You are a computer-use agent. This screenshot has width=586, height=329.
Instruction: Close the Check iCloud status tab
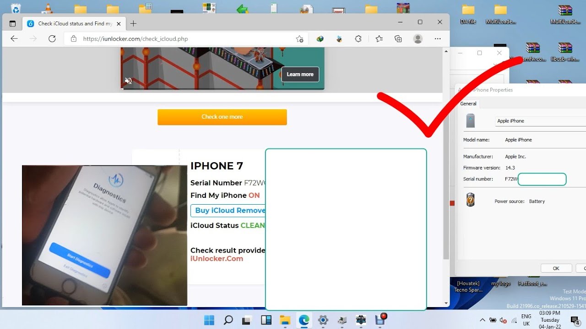coord(119,23)
